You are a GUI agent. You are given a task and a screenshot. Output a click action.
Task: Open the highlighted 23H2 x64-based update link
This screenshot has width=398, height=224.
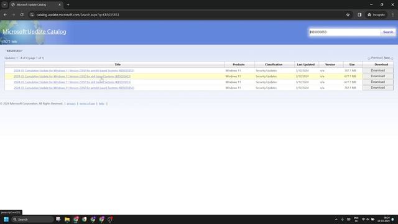click(72, 77)
